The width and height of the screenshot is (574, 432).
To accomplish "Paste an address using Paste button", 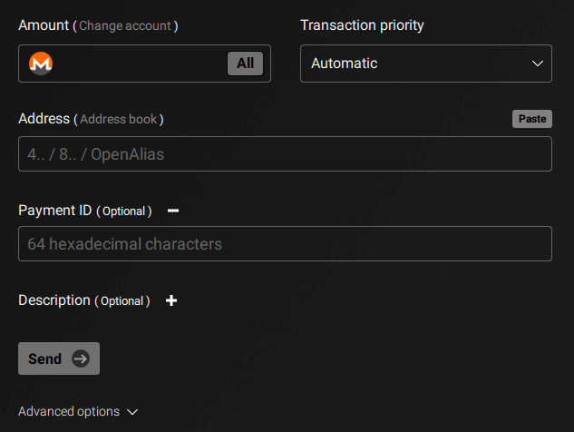I will (x=532, y=119).
